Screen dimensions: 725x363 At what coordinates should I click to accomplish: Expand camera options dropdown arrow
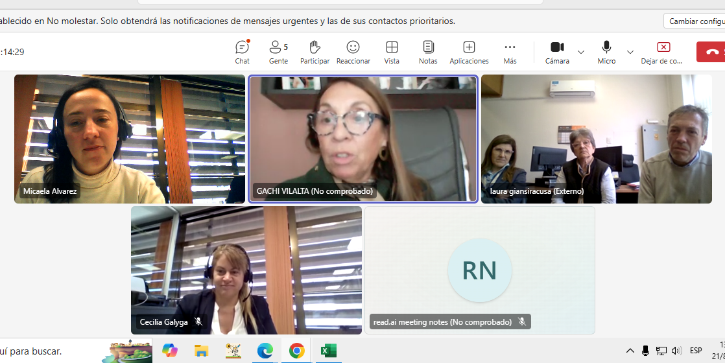[581, 53]
